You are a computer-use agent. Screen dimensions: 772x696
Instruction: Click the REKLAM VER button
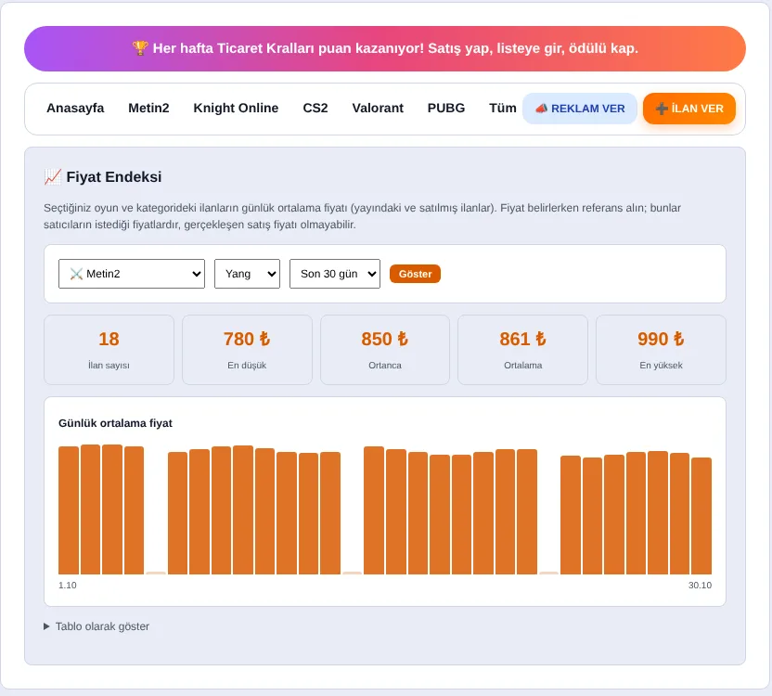(580, 109)
